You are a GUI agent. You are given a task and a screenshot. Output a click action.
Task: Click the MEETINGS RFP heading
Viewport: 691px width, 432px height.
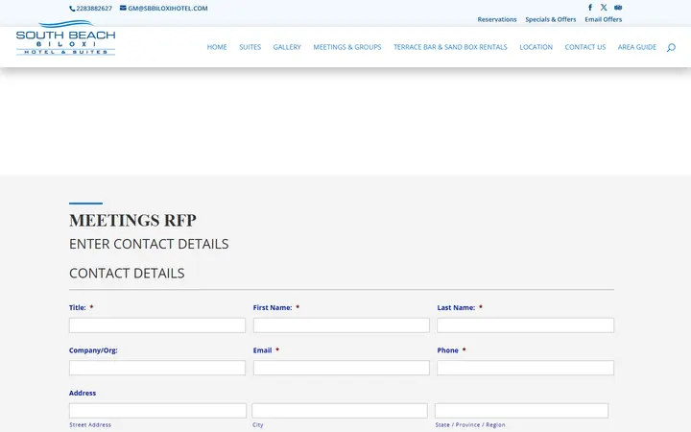(132, 220)
